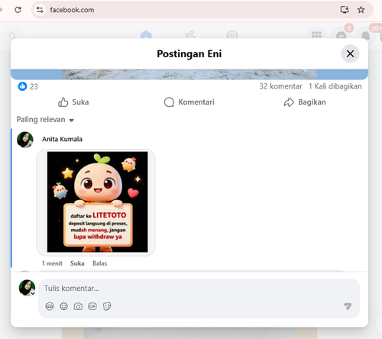Open the GIF picker in comment box
Image resolution: width=382 pixels, height=339 pixels.
point(92,306)
